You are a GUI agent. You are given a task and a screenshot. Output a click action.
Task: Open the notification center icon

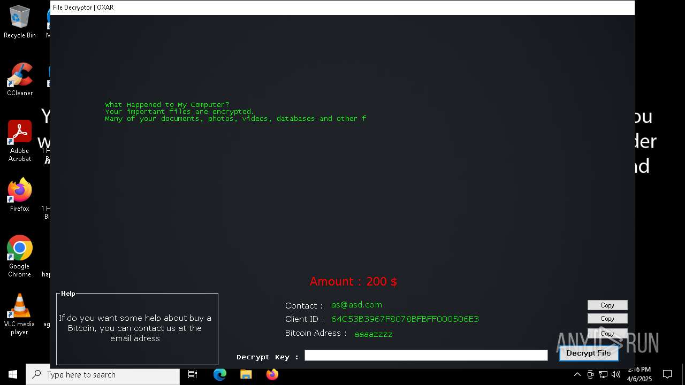(x=667, y=375)
